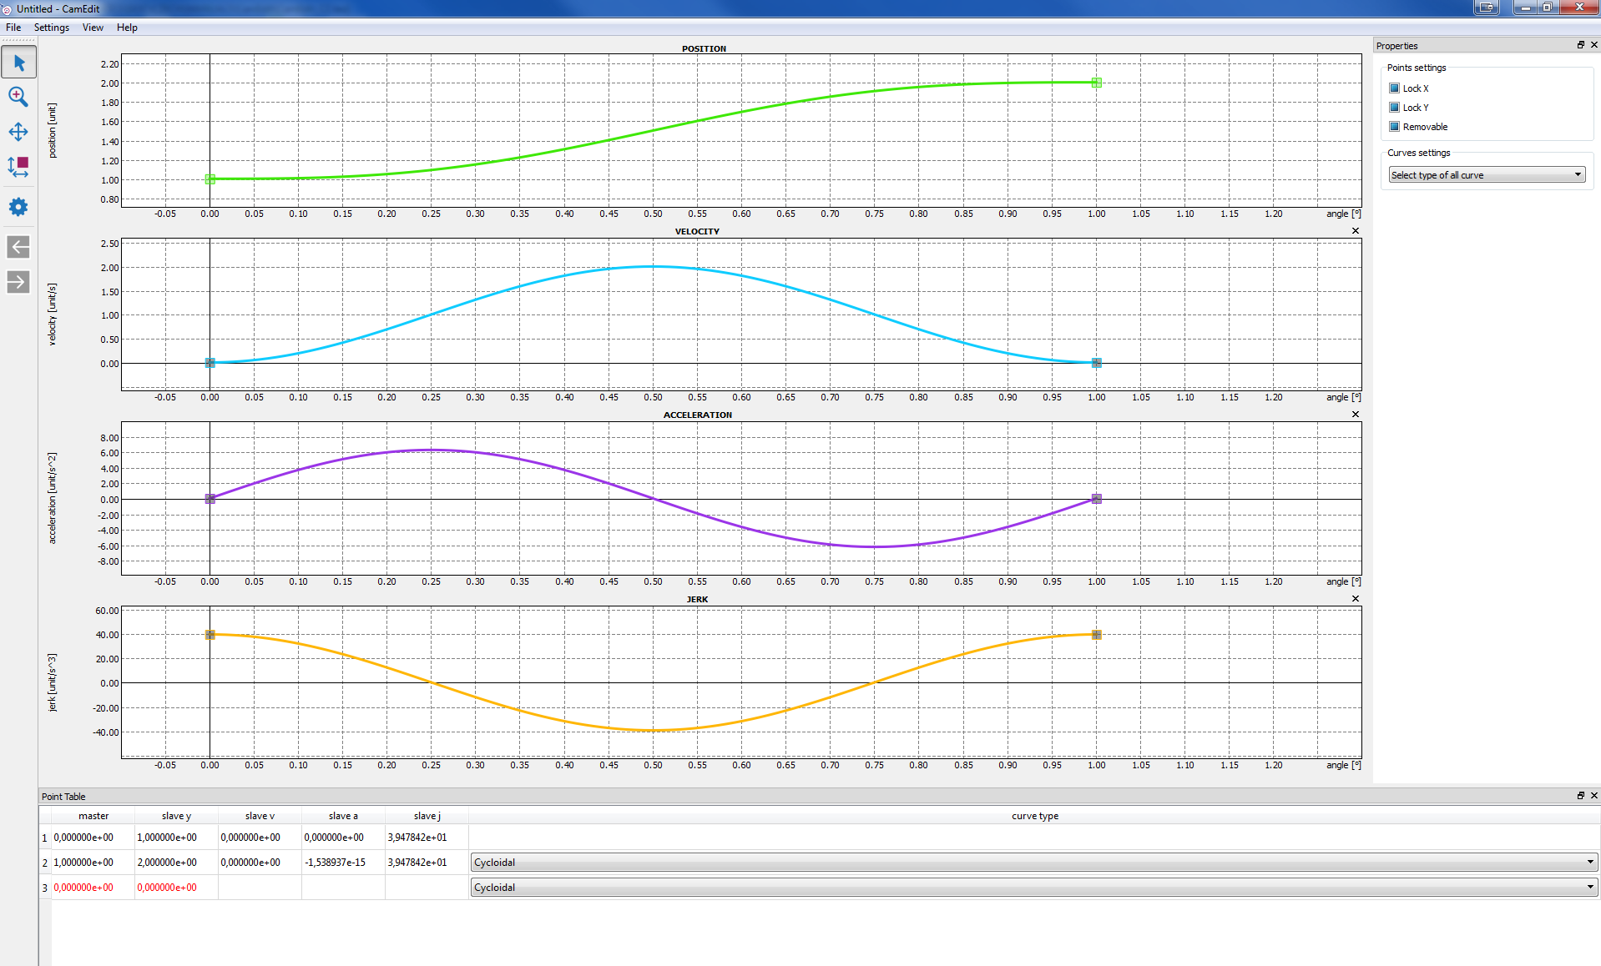Choose the pan move tool

pos(18,132)
